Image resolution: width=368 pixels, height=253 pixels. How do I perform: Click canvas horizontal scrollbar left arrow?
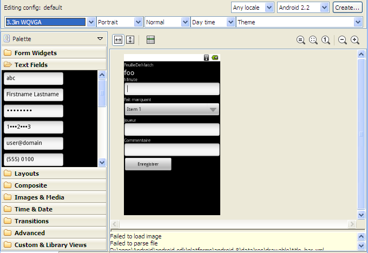[x=115, y=224]
